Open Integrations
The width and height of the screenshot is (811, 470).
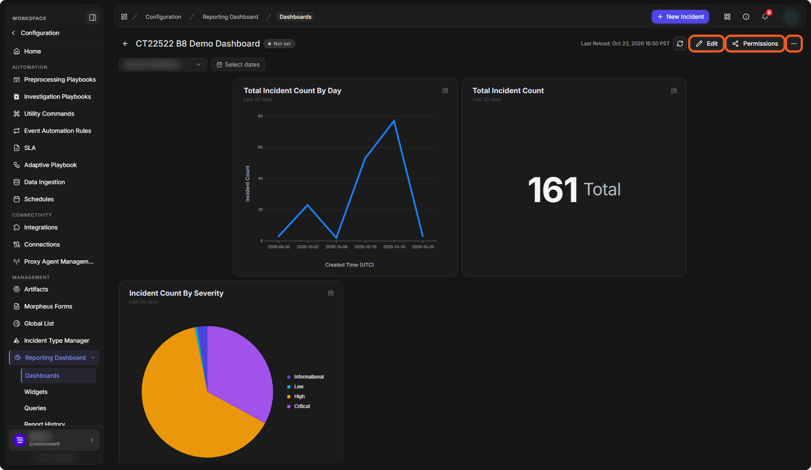point(54,227)
